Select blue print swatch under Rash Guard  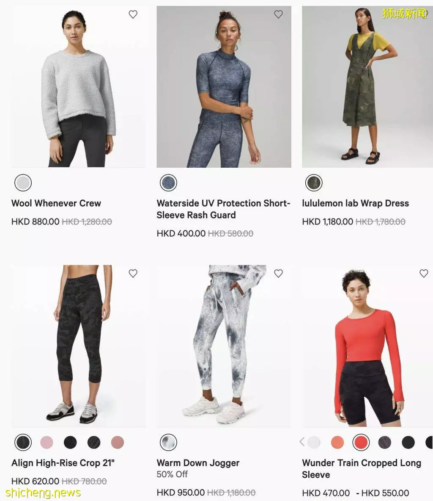168,183
